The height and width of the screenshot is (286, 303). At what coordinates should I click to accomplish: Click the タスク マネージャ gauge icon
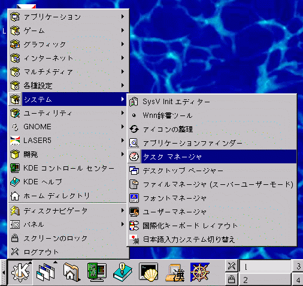134,157
